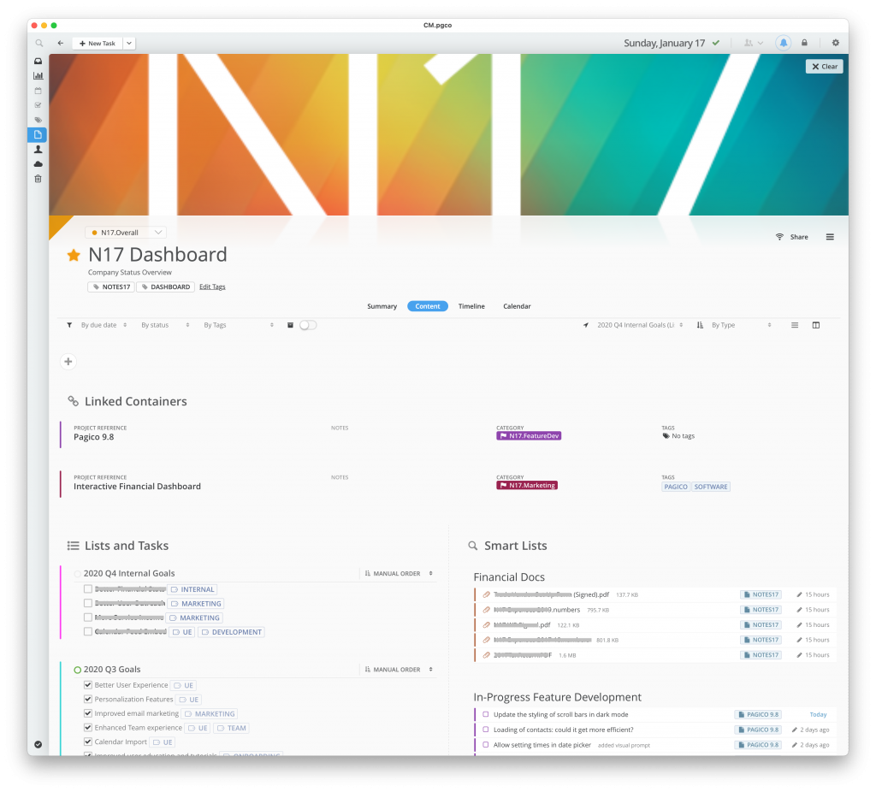876x792 pixels.
Task: Open the contacts person icon in sidebar
Action: coord(38,149)
